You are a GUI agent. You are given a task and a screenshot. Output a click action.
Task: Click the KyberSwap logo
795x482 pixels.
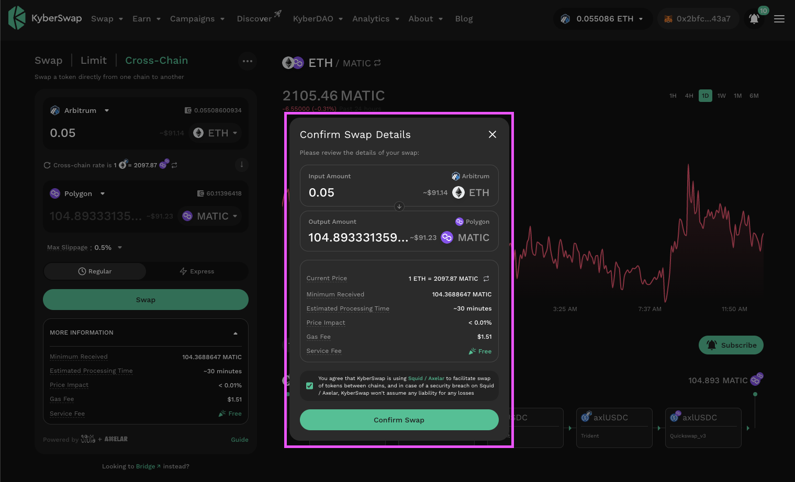pyautogui.click(x=45, y=18)
